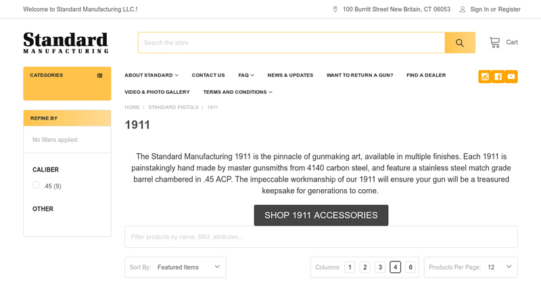Visit the Instagram social icon
The height and width of the screenshot is (304, 541).
(485, 76)
